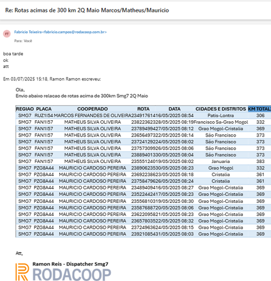Click the PLACA column header
This screenshot has height=281, width=271.
point(44,109)
